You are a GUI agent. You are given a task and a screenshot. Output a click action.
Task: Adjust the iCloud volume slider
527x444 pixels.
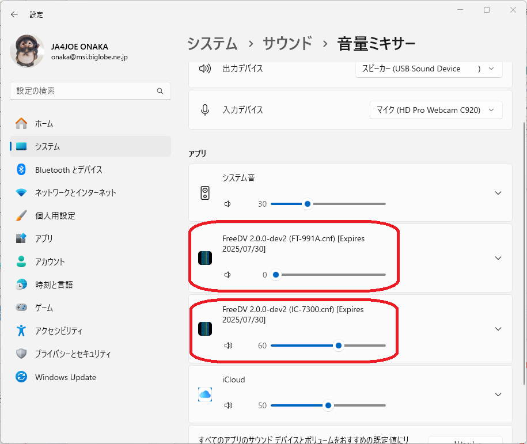(x=328, y=405)
